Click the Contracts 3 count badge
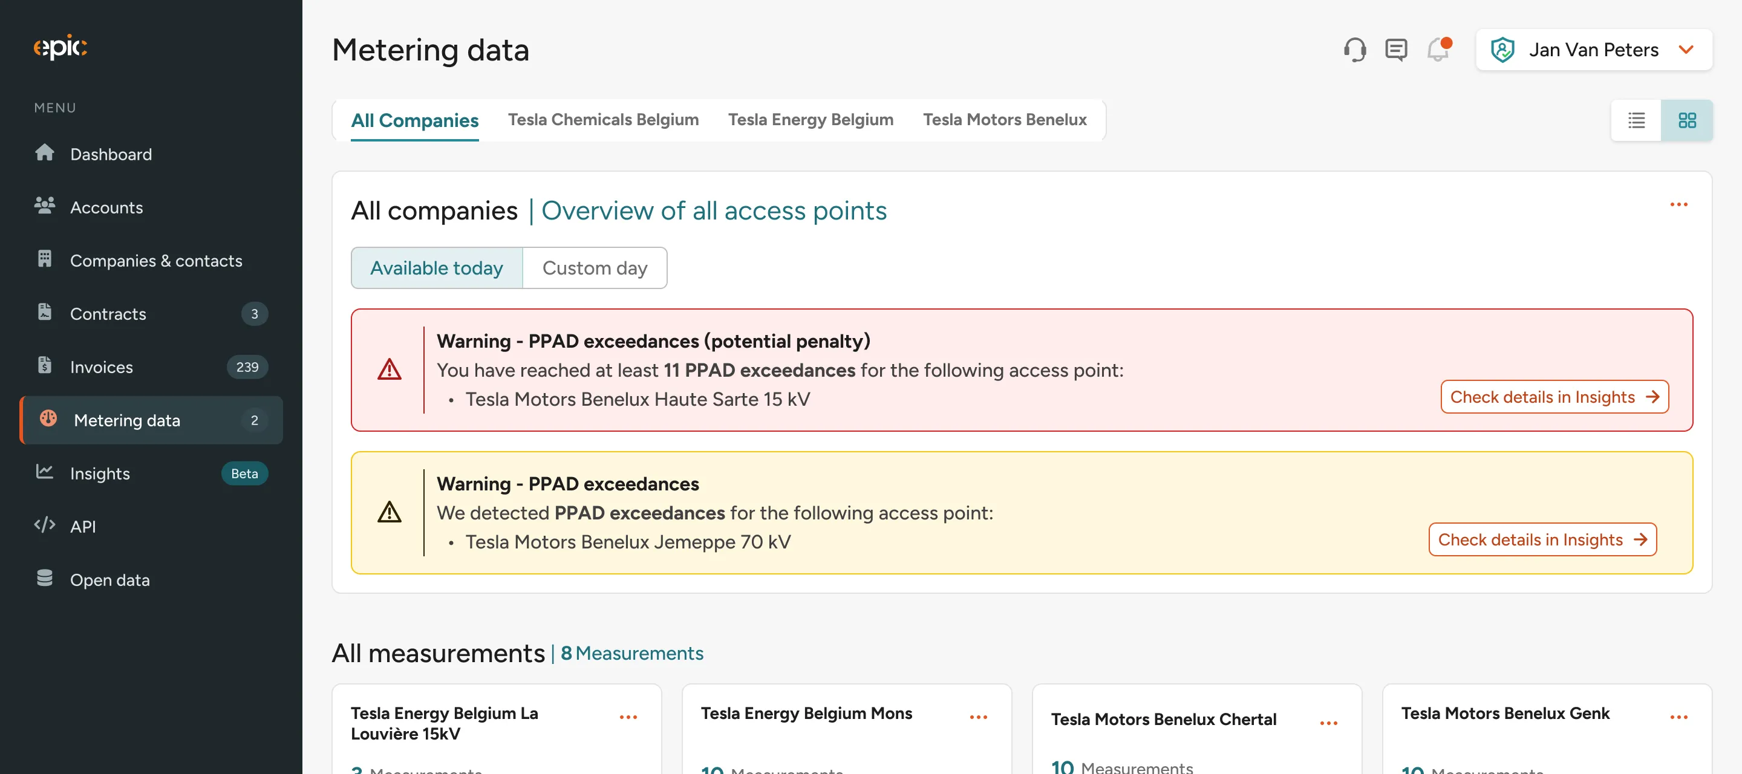Viewport: 1742px width, 774px height. 254,314
